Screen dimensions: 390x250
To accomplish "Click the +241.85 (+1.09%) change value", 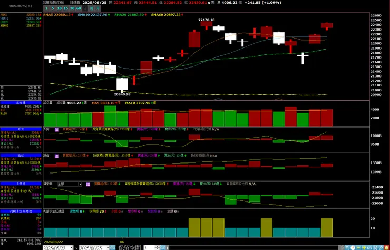I will 262,3.
